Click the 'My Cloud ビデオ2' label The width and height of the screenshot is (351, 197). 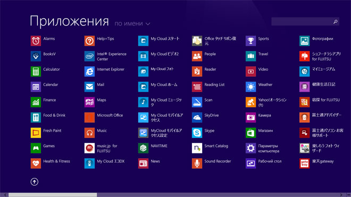point(164,54)
